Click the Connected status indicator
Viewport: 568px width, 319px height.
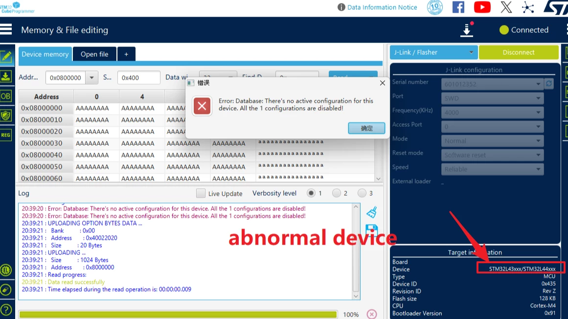point(524,30)
